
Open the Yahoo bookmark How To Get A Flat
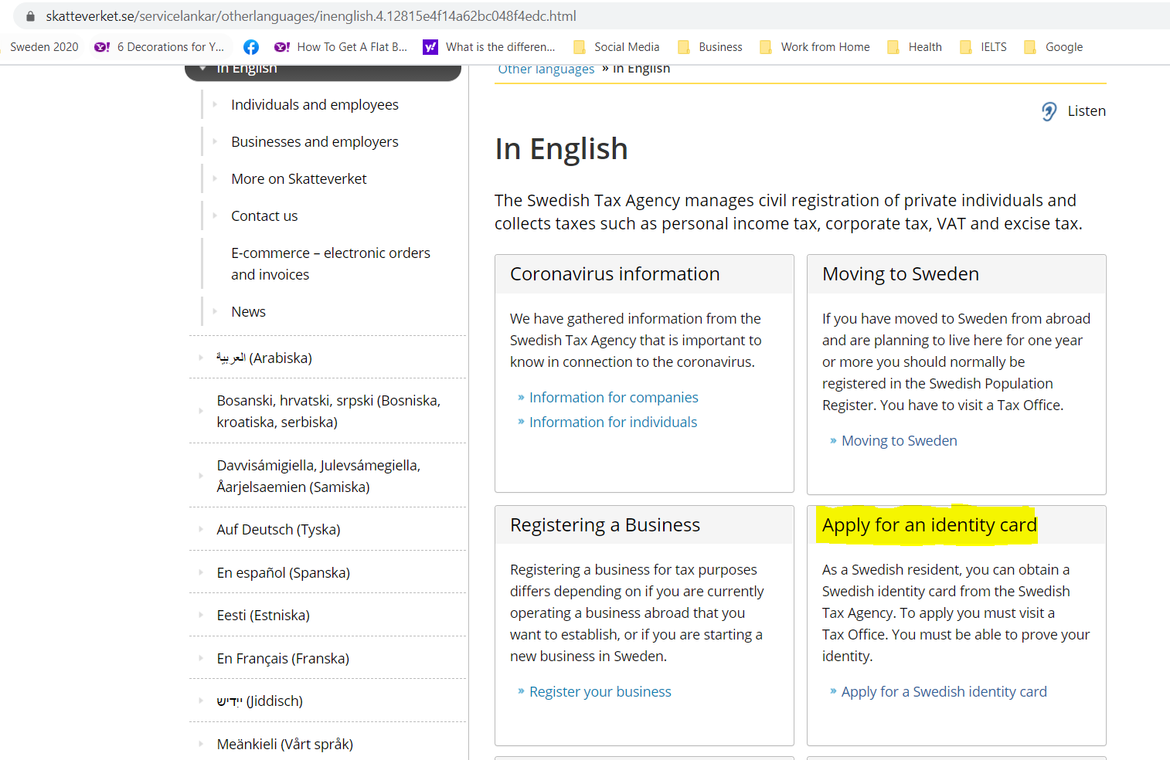(340, 46)
